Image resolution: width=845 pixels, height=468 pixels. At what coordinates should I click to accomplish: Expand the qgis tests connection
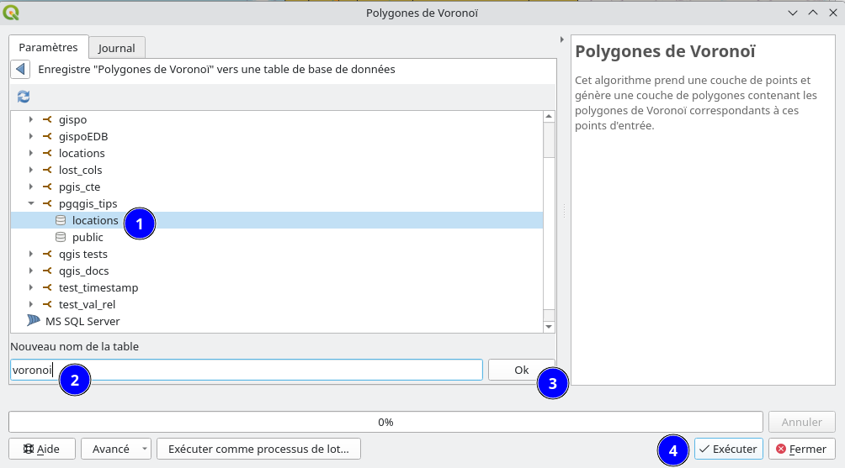[30, 254]
